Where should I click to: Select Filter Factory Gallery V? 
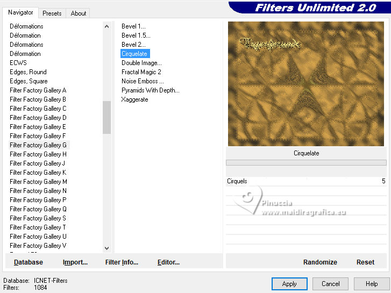tap(38, 246)
